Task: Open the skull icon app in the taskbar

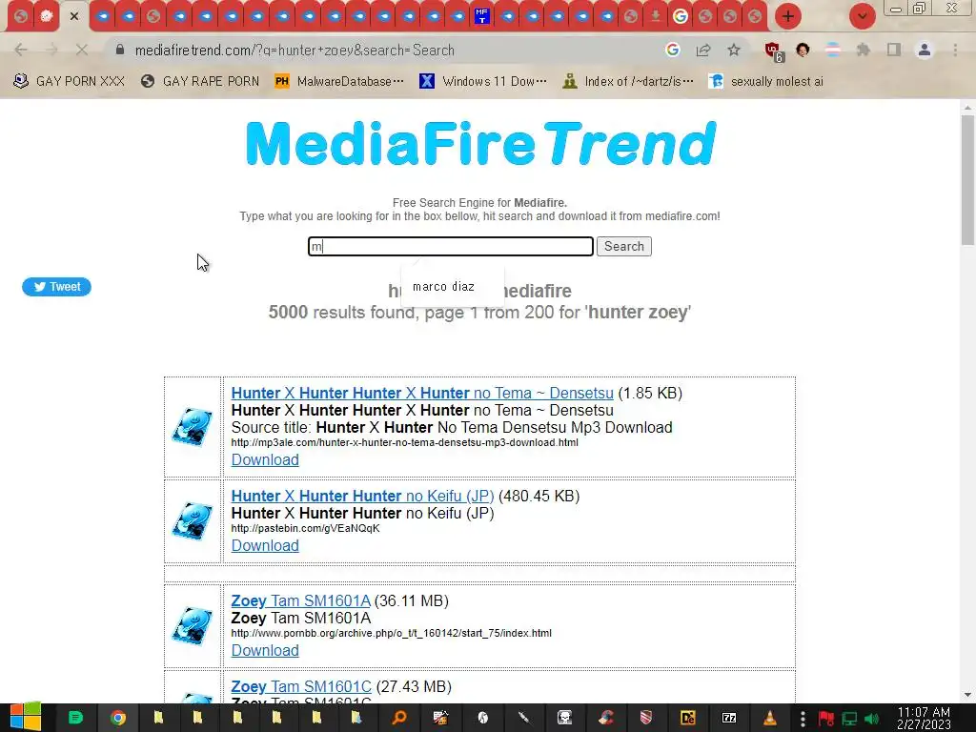Action: pyautogui.click(x=564, y=718)
